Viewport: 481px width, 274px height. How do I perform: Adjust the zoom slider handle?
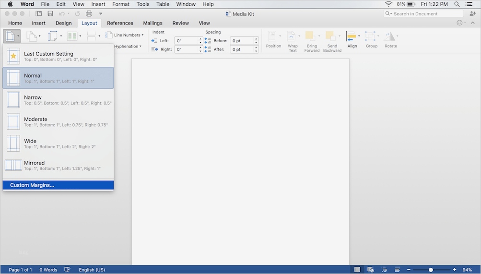[431, 270]
